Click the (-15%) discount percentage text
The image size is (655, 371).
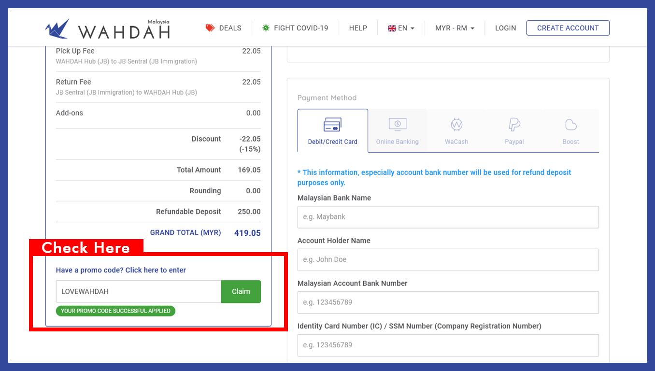250,149
